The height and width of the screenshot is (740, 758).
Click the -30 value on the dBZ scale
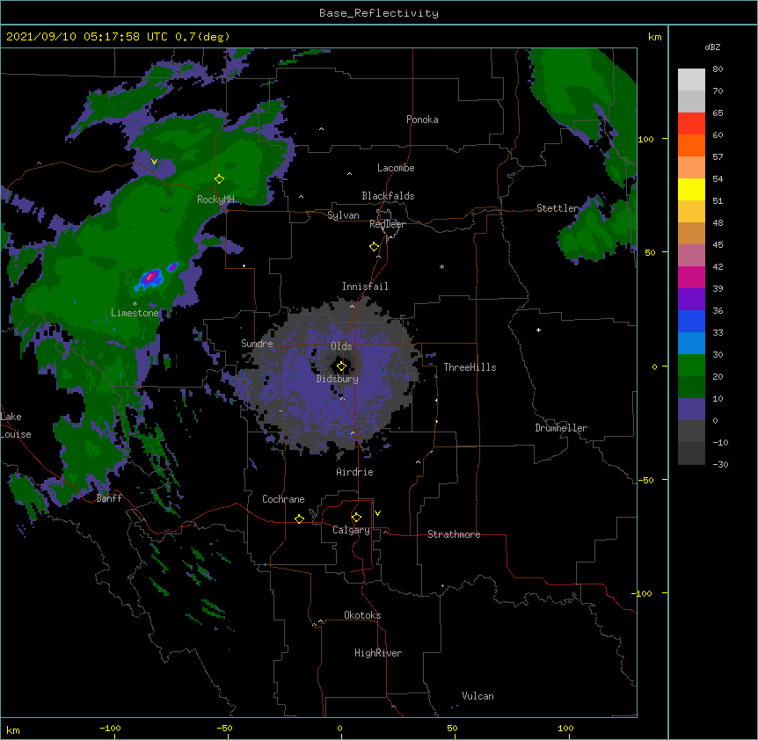coord(720,464)
